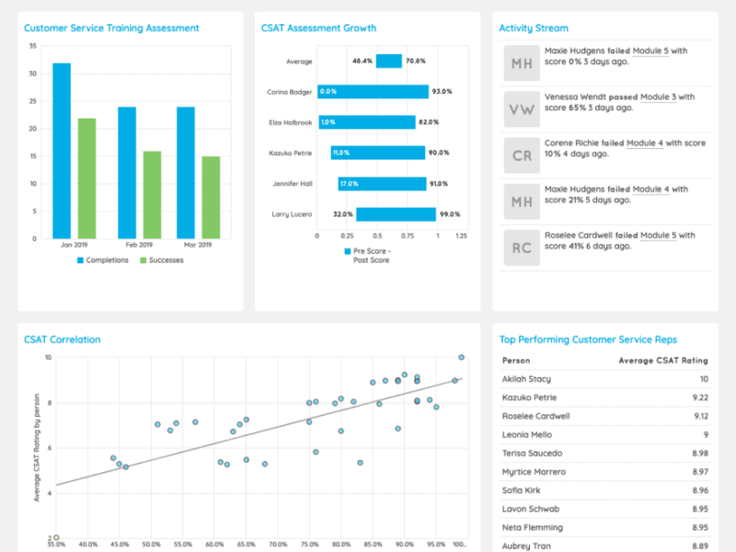Click the MH avatar beside the Module 4 entry

[x=522, y=201]
